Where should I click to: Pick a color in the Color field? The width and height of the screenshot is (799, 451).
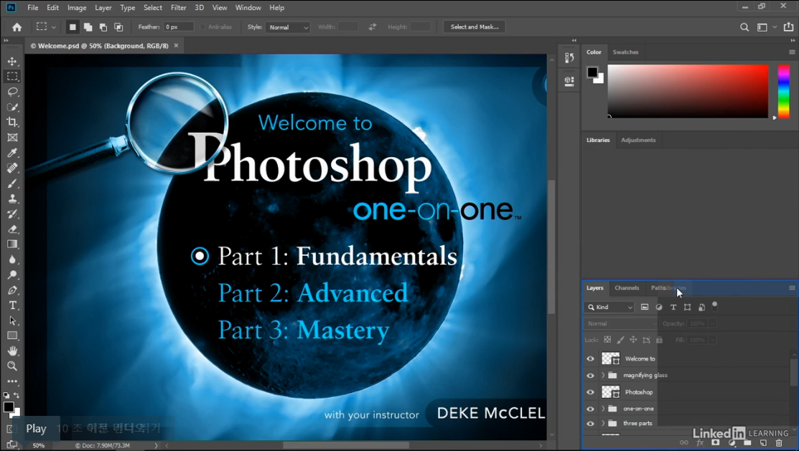coord(688,91)
